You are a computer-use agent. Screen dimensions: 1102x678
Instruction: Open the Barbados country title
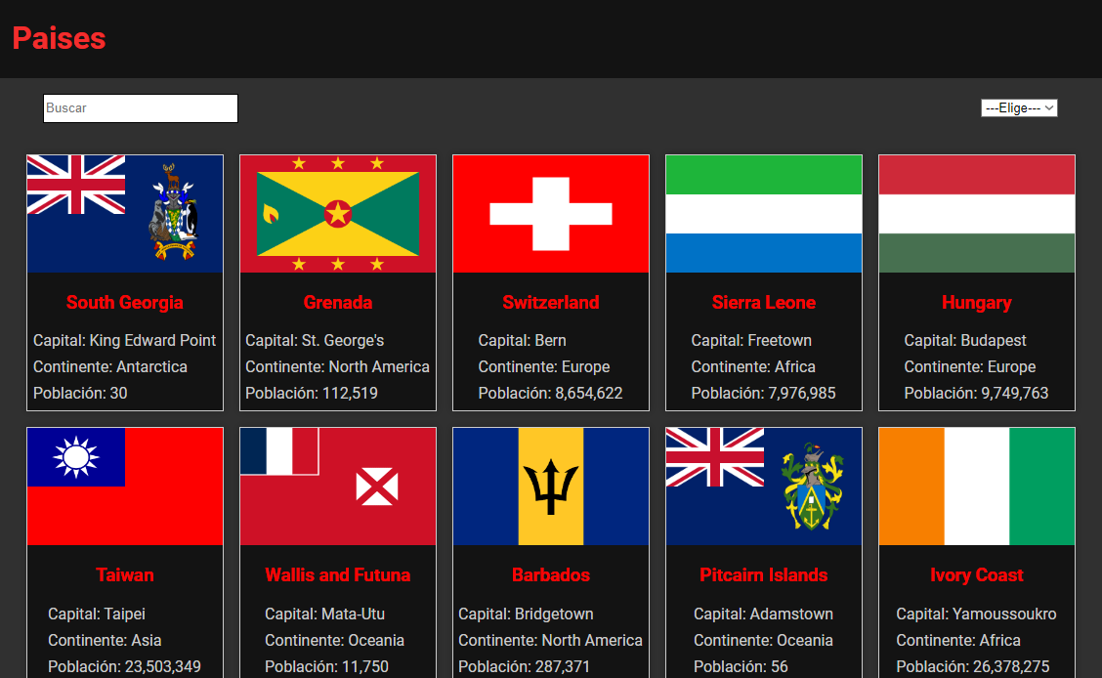click(x=551, y=575)
